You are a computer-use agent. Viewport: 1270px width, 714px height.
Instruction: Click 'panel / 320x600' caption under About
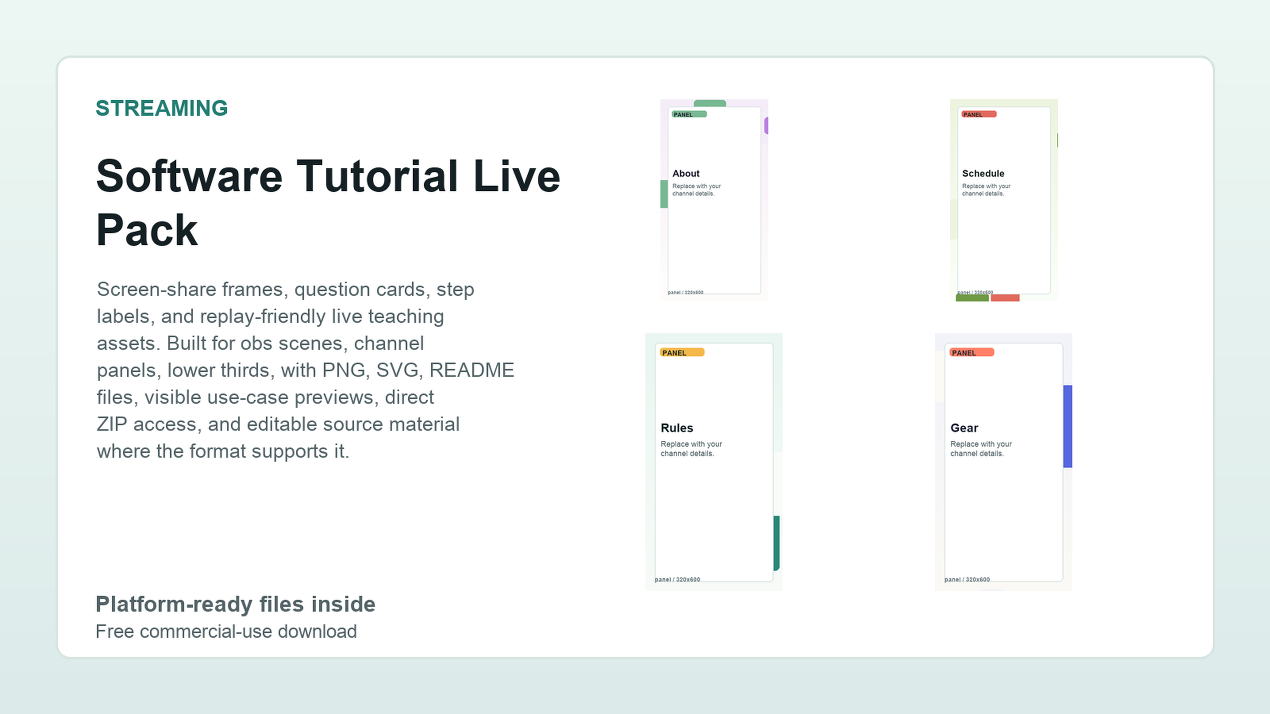686,293
